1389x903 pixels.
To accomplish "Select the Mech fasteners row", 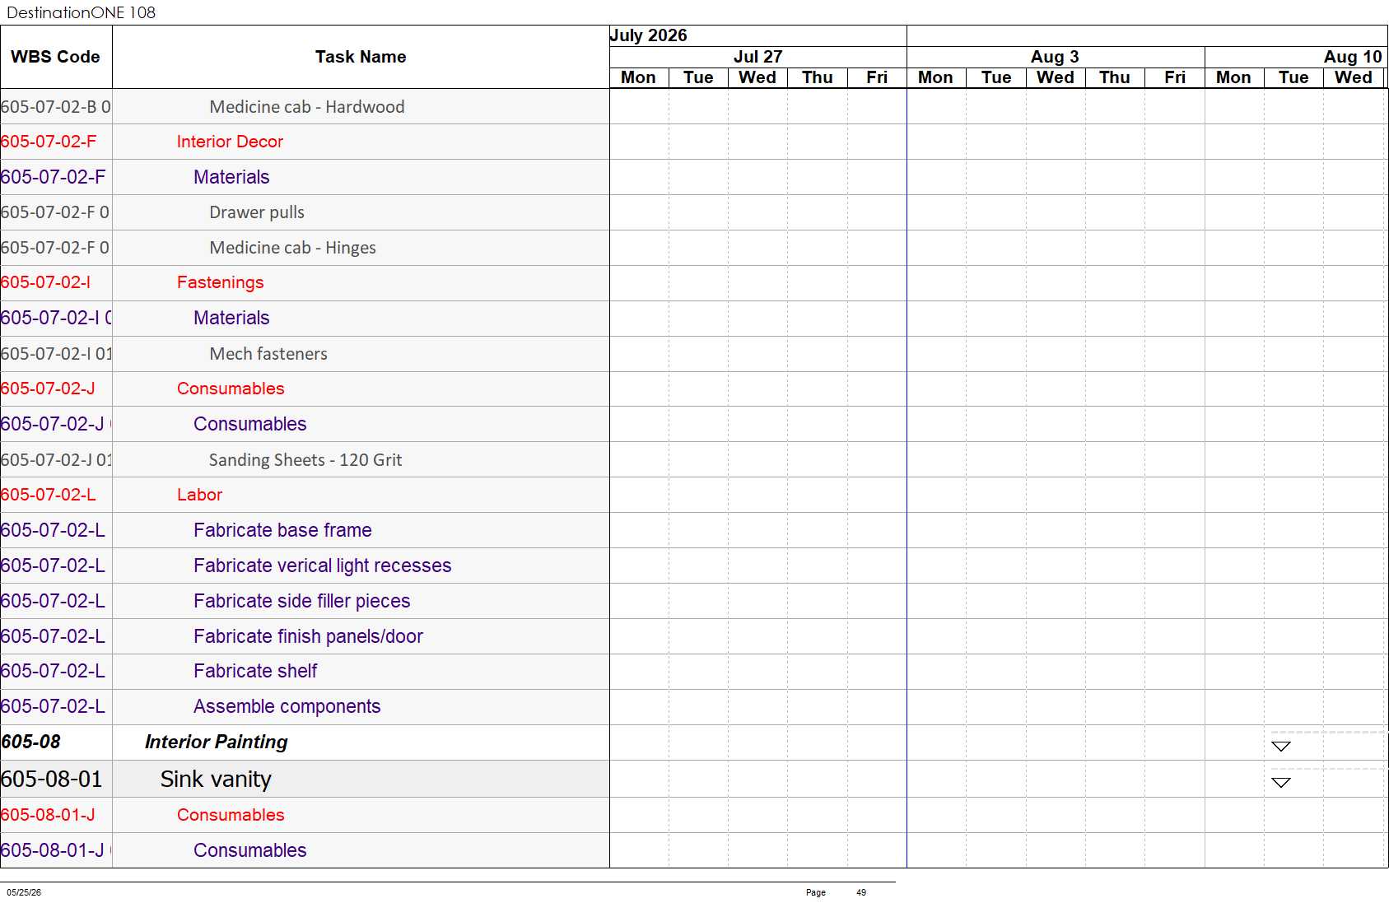I will [305, 353].
